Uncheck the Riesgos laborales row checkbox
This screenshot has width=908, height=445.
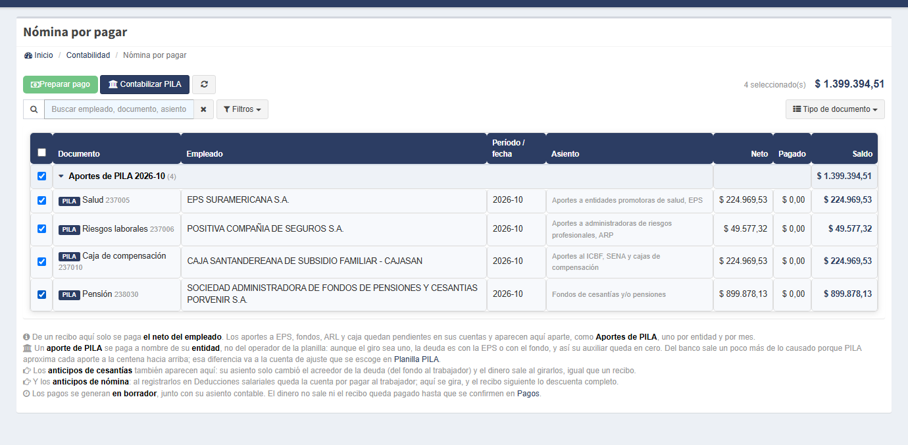click(x=42, y=229)
